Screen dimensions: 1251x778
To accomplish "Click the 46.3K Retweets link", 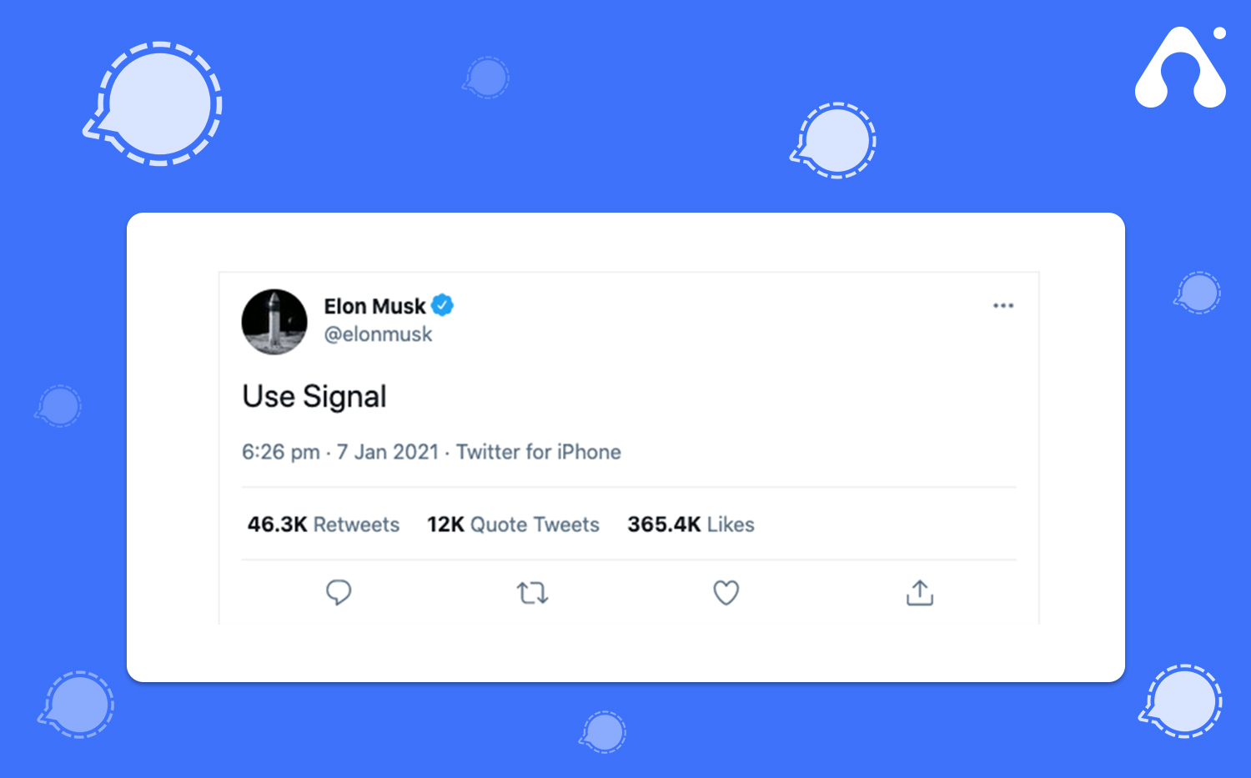I will (x=323, y=525).
